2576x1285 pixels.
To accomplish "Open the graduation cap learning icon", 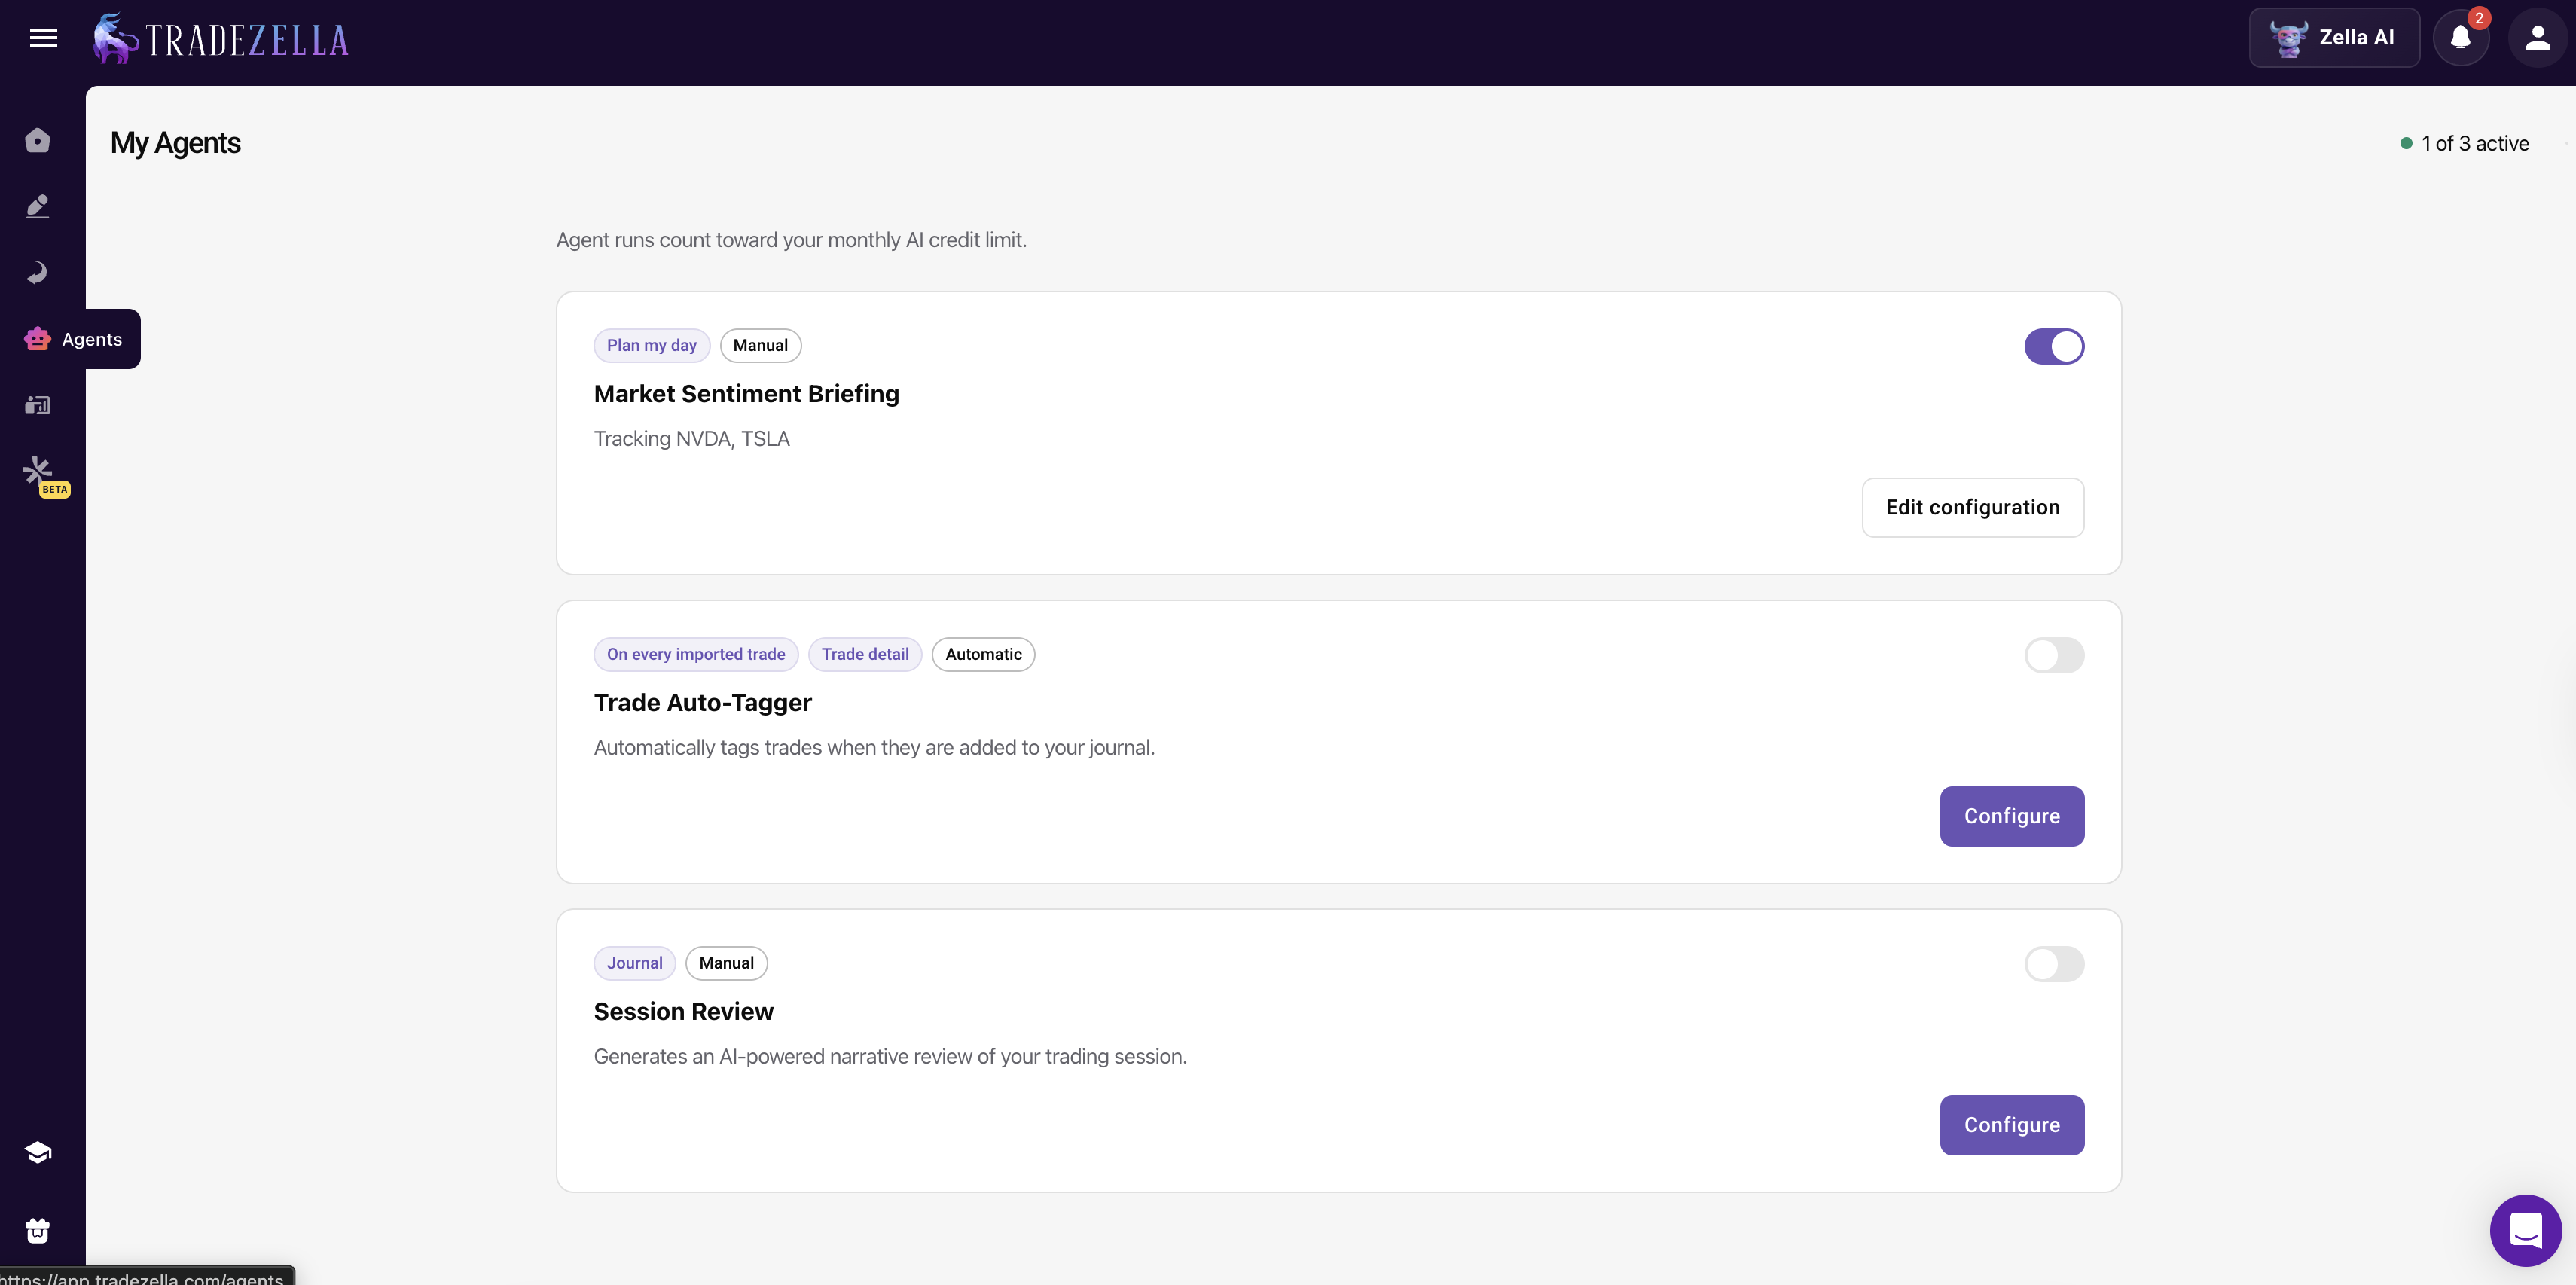I will pyautogui.click(x=38, y=1152).
